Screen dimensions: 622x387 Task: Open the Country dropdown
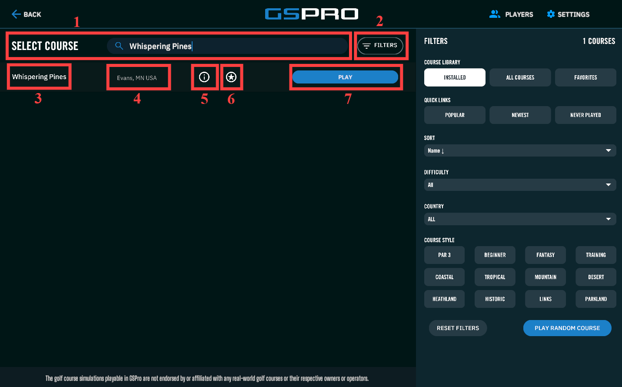click(520, 219)
